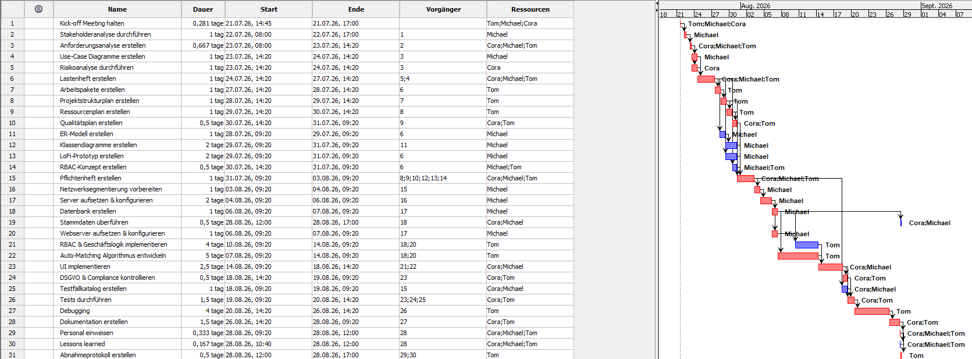Click the Ende column header
Screen dimensions: 972x359
(356, 9)
